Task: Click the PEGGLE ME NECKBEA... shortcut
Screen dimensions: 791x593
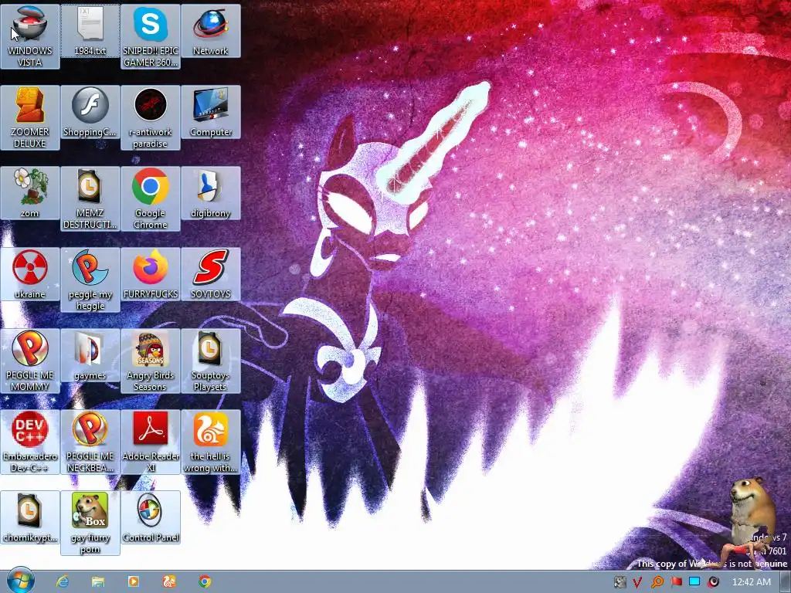Action: point(90,442)
